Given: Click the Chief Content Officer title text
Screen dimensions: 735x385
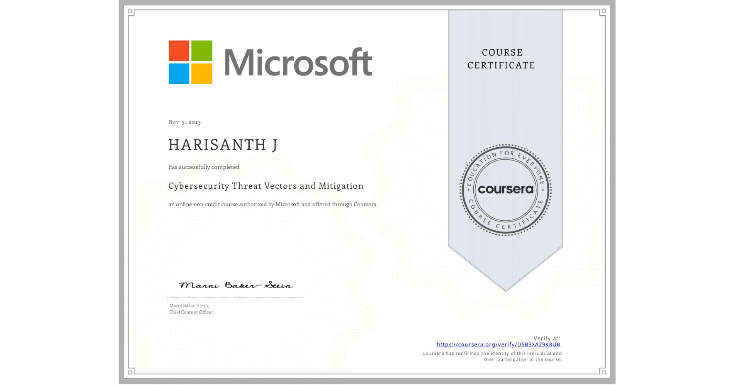Looking at the screenshot, I should (191, 312).
